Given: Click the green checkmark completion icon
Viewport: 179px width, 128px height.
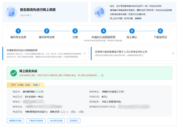Looking at the screenshot, I should coord(14,73).
